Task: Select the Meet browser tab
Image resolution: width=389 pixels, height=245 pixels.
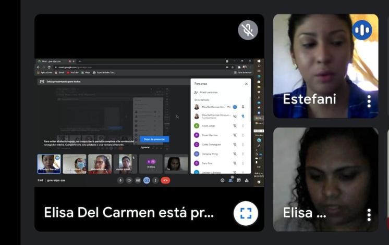Action: 56,61
